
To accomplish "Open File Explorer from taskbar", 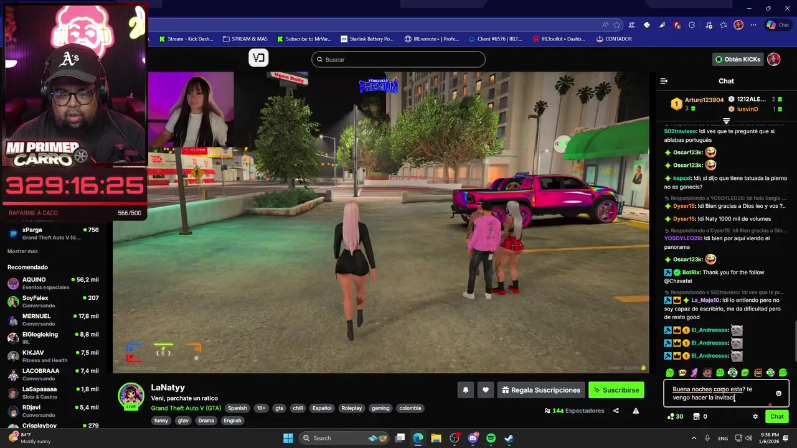I will coord(436,438).
